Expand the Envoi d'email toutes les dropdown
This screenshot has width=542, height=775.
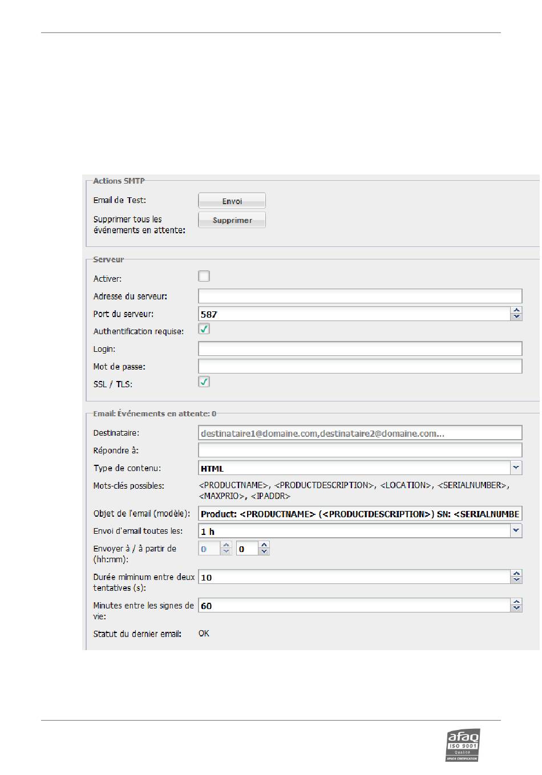pyautogui.click(x=516, y=531)
